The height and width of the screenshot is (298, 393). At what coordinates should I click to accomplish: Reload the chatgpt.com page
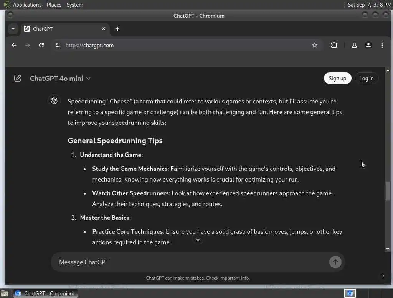41,45
